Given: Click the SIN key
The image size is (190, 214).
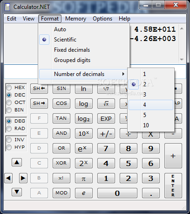Looking at the screenshot, I should tap(61, 89).
